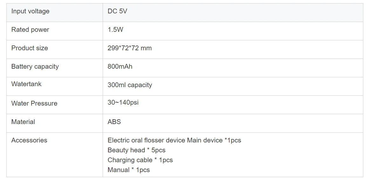This screenshot has width=377, height=180.
Task: Click the 'Water Pressure' label
Action: (x=34, y=104)
